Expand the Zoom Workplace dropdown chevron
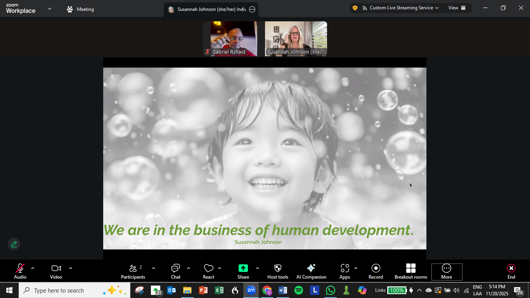The height and width of the screenshot is (298, 530). coord(50,9)
